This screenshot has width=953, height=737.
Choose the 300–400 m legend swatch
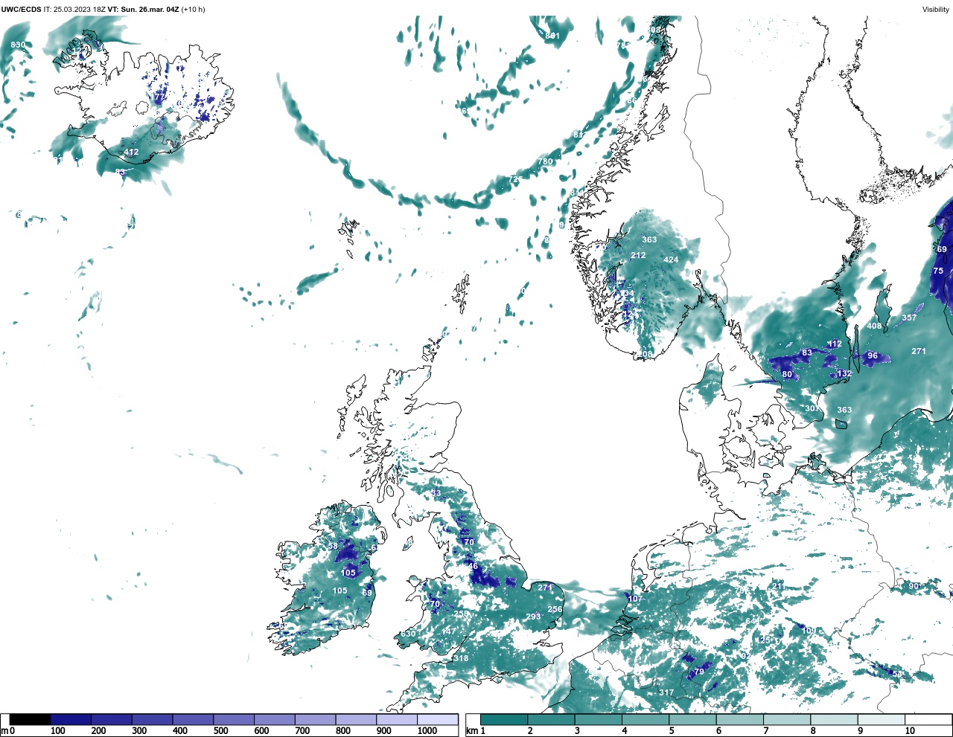click(x=152, y=719)
